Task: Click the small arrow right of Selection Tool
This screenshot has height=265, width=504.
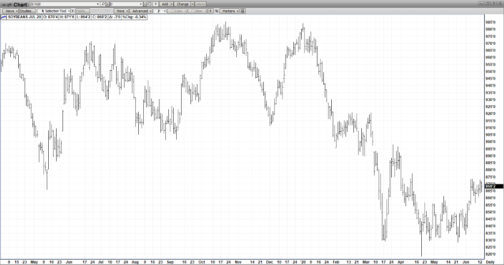Action: click(73, 11)
